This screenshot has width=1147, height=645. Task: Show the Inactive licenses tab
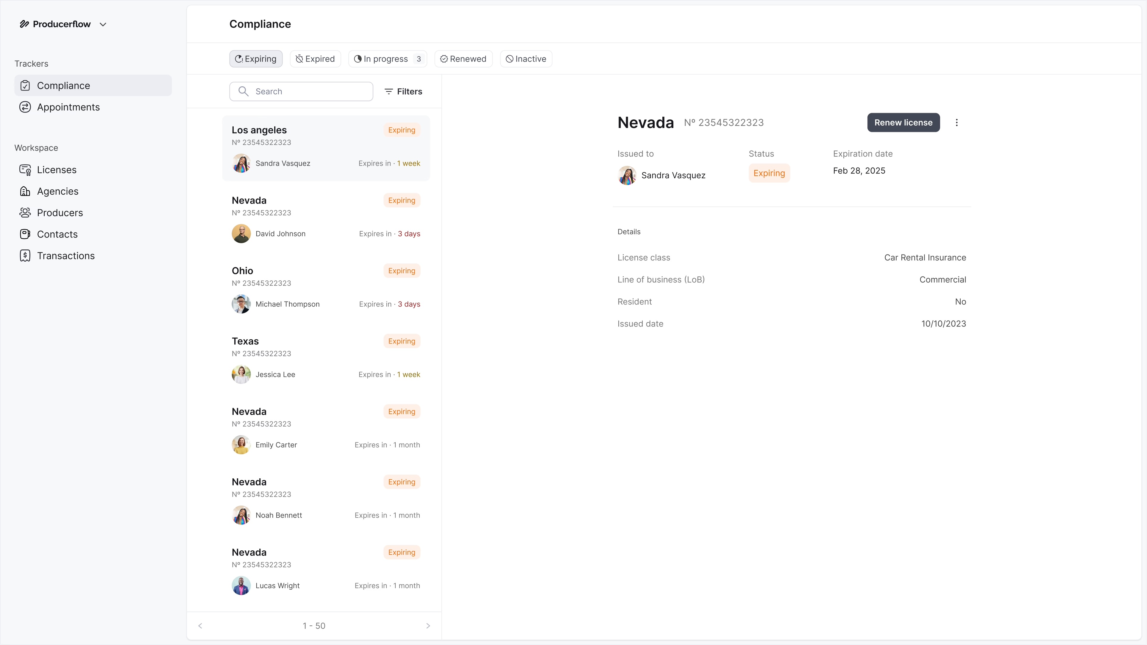pyautogui.click(x=526, y=59)
